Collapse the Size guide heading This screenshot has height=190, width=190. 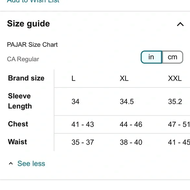28,24
